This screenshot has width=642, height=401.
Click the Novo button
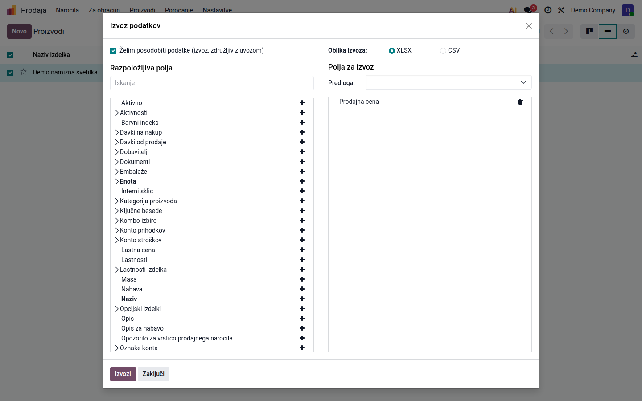coord(19,31)
